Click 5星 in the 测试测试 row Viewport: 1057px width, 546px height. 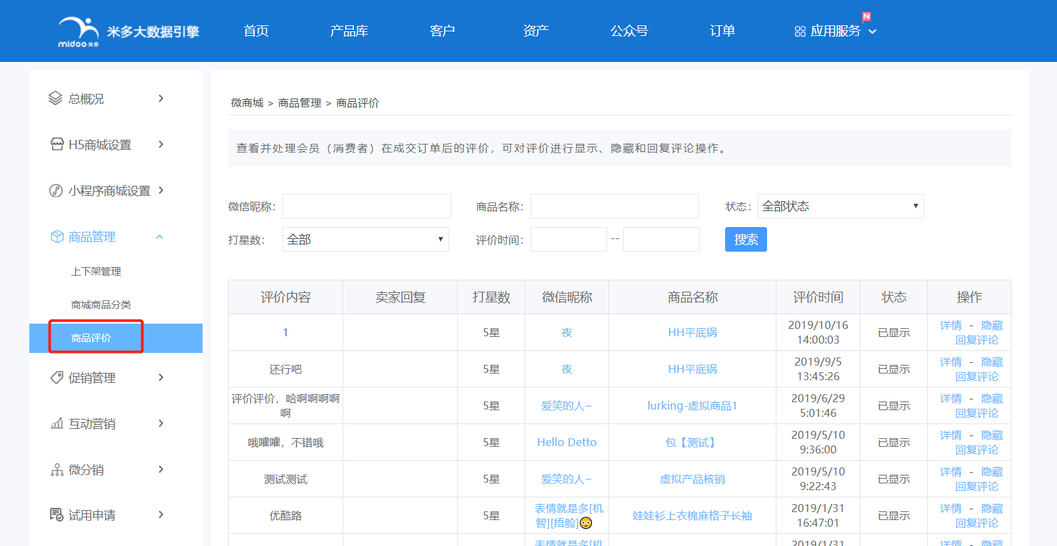pos(491,479)
